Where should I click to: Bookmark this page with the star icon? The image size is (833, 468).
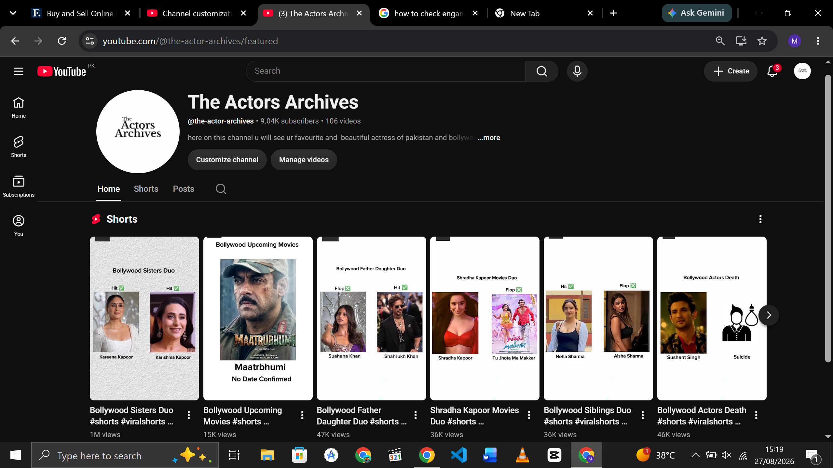[762, 41]
